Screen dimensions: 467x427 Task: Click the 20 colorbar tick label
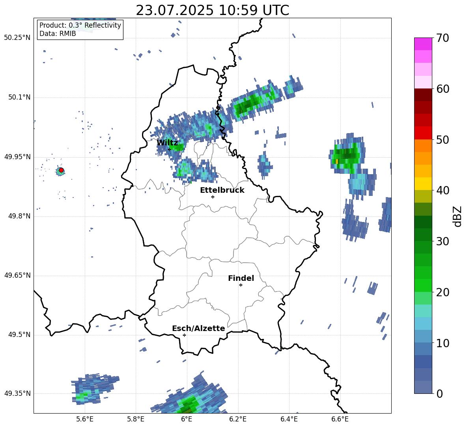(x=442, y=292)
